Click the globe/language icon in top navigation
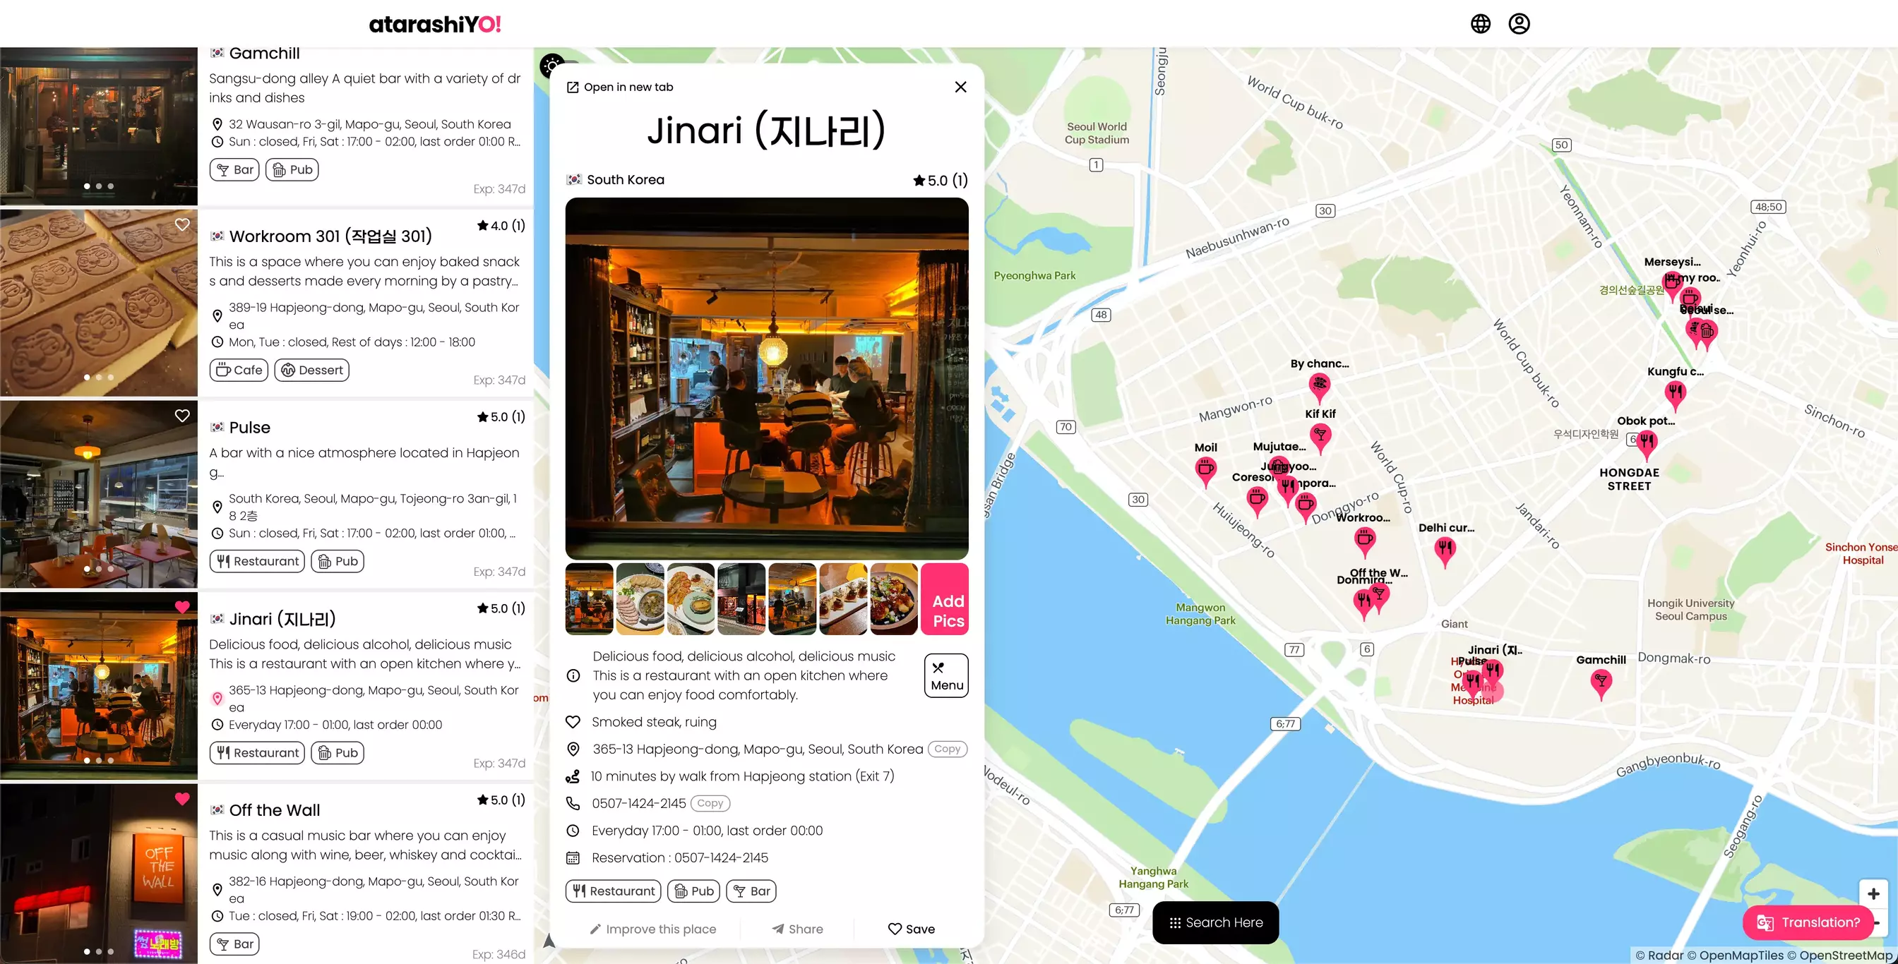Viewport: 1898px width, 964px height. pyautogui.click(x=1480, y=23)
